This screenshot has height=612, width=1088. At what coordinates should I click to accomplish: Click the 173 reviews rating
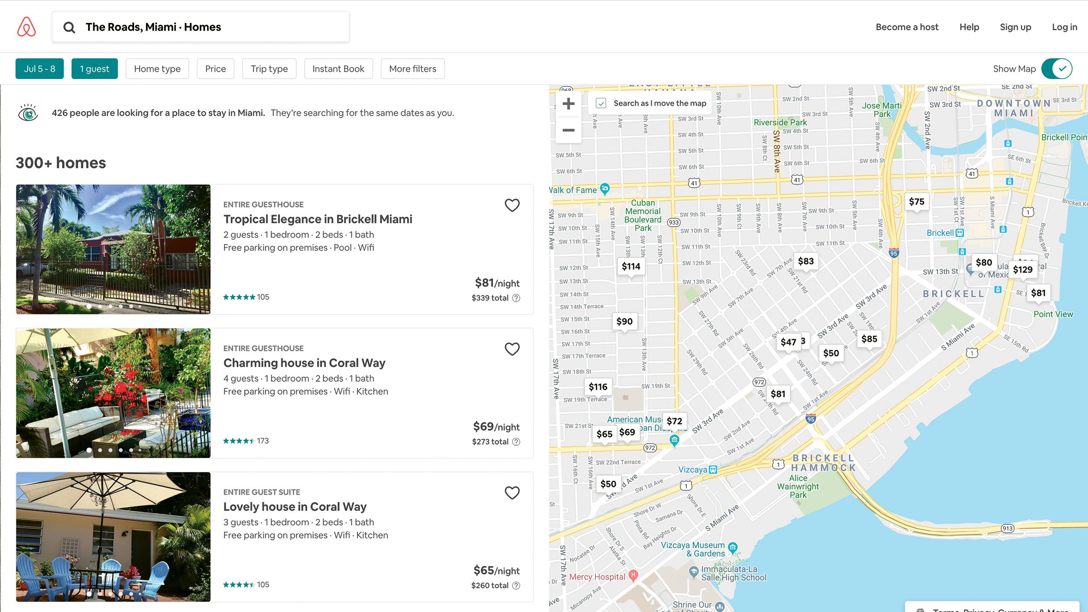tap(246, 441)
